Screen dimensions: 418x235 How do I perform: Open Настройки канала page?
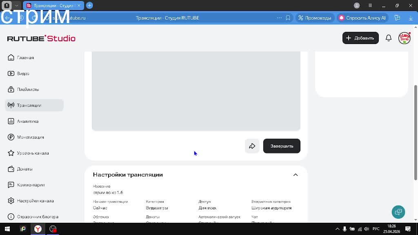click(x=35, y=201)
